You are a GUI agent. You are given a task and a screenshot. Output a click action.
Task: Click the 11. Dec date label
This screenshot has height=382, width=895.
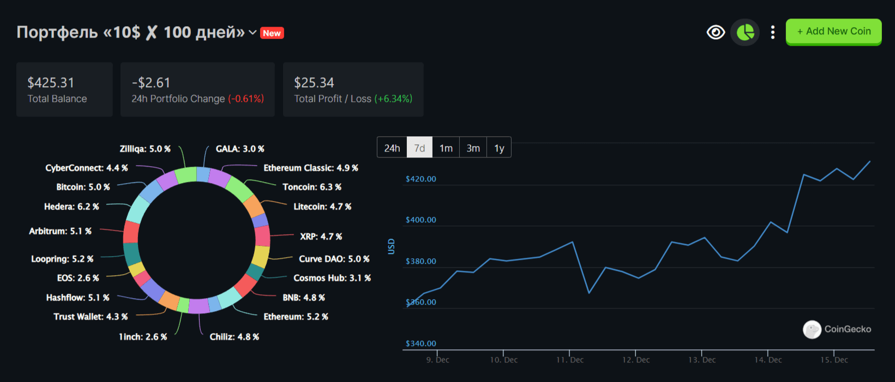(570, 360)
